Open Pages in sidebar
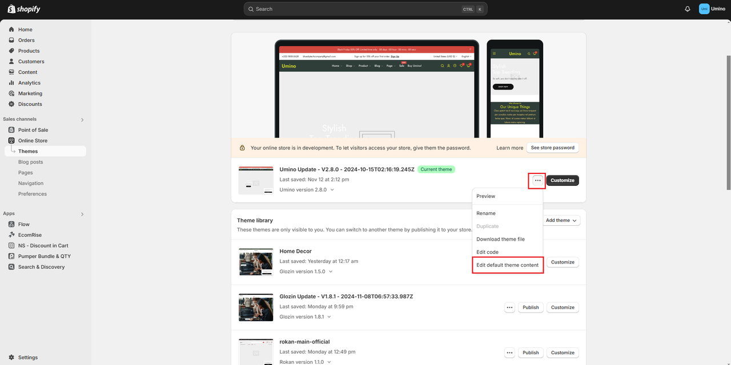Image resolution: width=731 pixels, height=365 pixels. point(26,173)
